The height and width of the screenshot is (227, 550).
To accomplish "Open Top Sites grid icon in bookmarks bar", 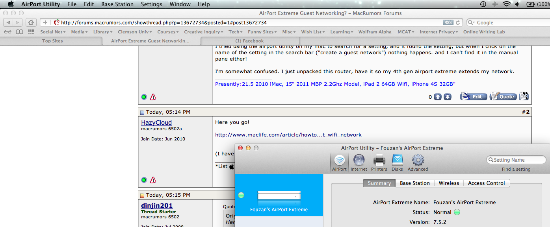I will pyautogui.click(x=32, y=32).
